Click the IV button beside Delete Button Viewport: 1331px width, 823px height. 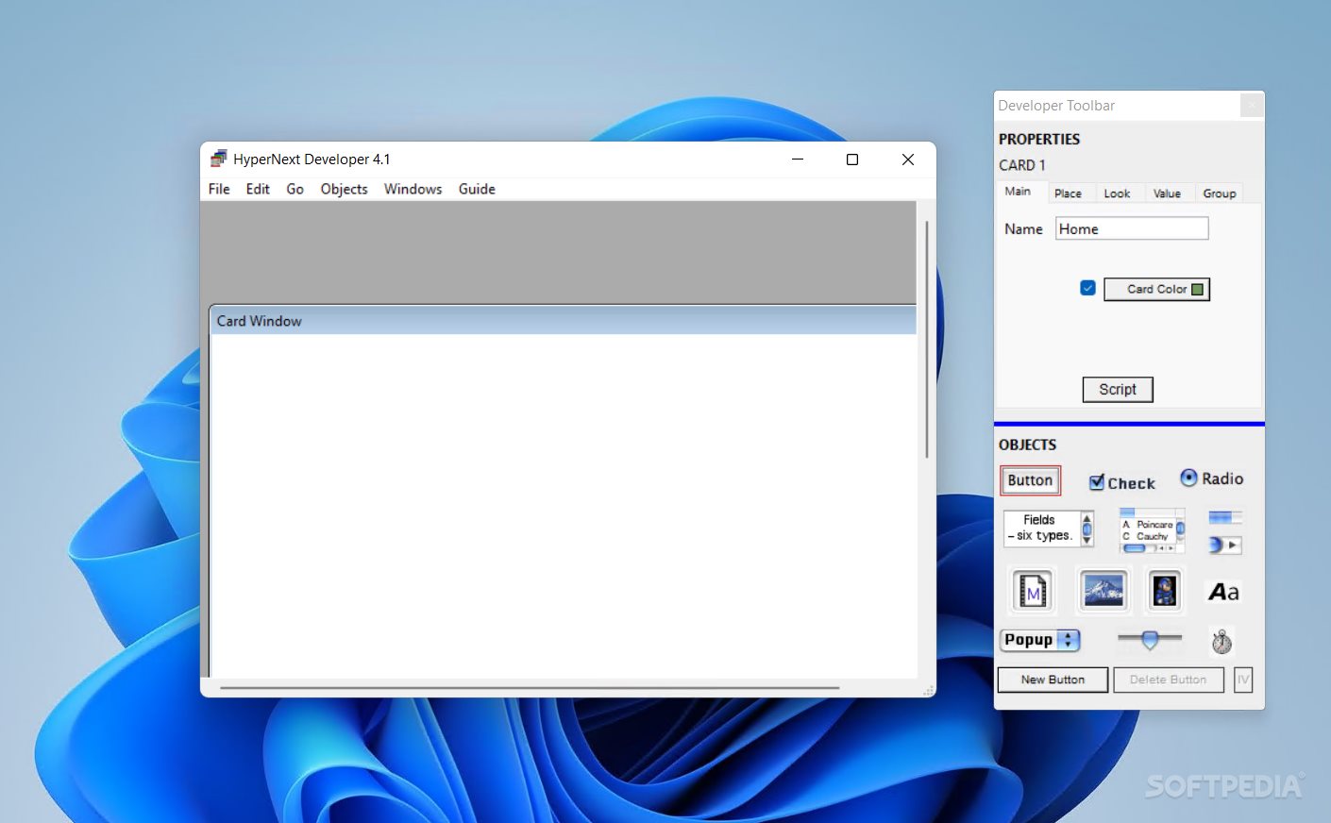click(x=1242, y=680)
